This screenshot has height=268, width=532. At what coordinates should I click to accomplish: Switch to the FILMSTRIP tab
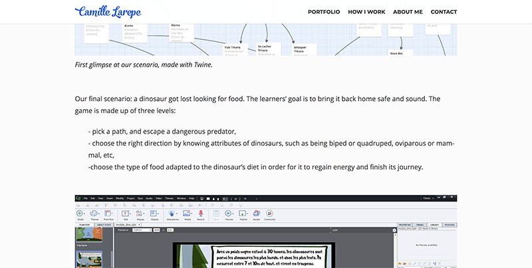(84, 225)
